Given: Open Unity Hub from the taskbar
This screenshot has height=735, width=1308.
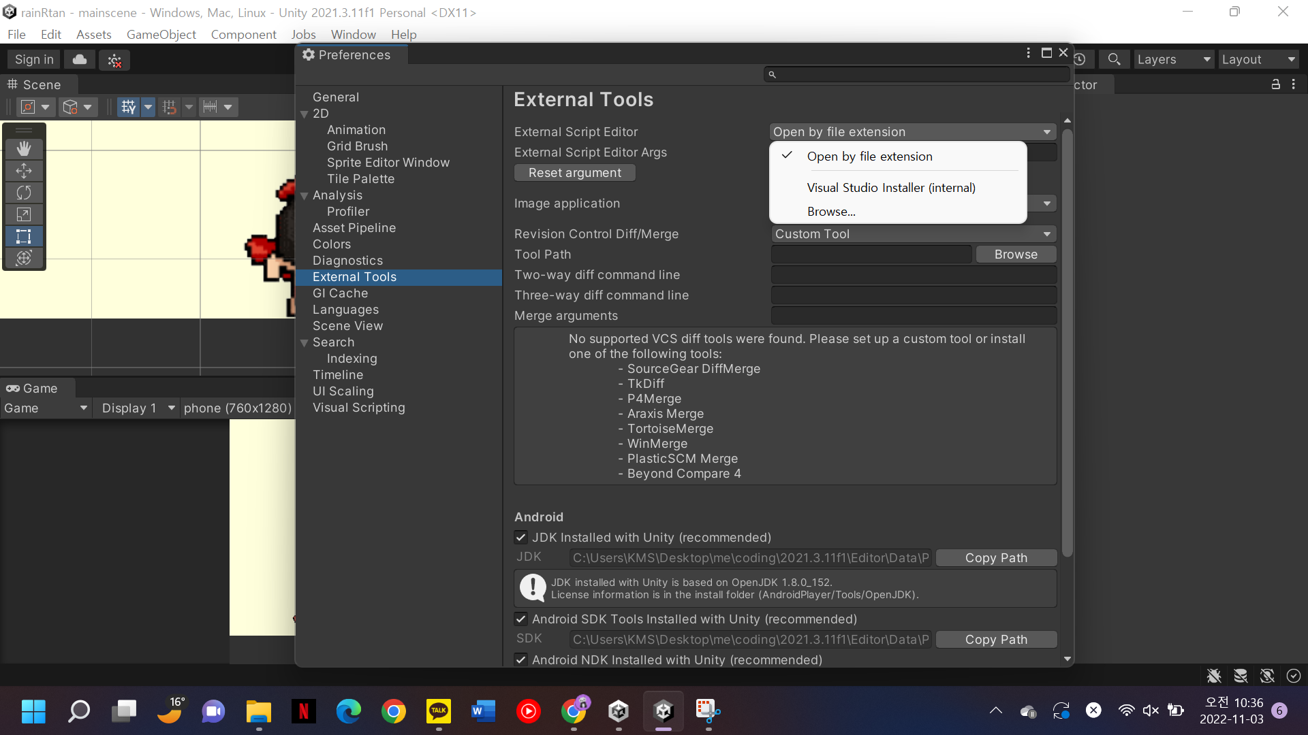Looking at the screenshot, I should click(619, 712).
